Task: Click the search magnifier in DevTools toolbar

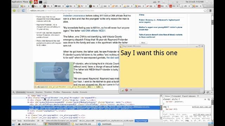Action: (13, 92)
